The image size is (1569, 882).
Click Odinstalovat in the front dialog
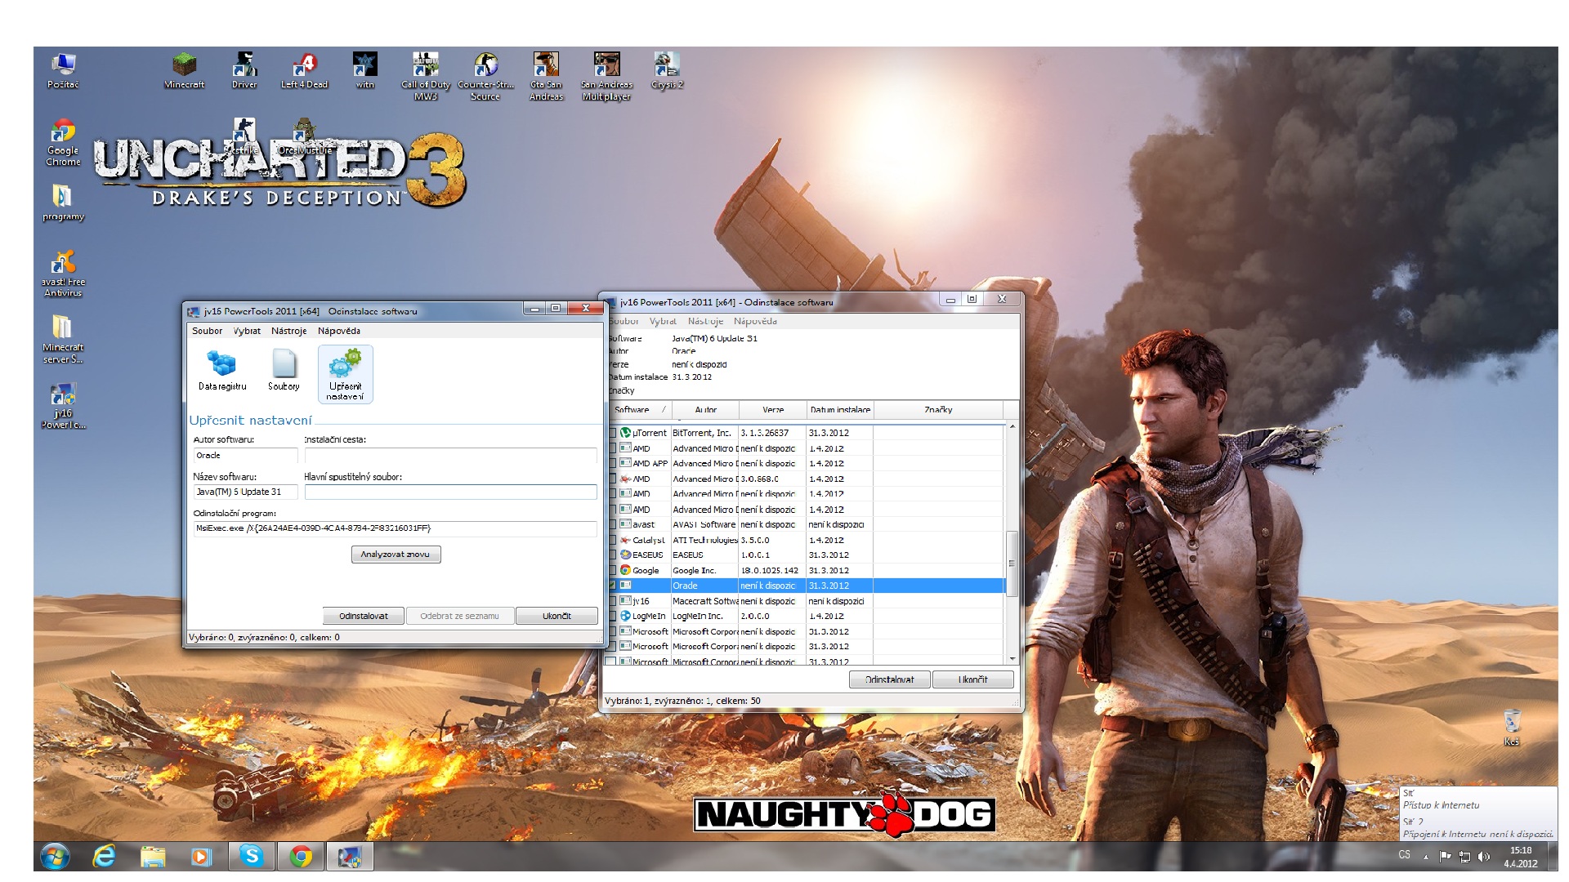(364, 616)
